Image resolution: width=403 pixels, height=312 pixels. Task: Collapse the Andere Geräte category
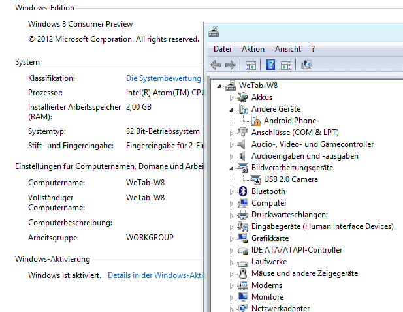(231, 110)
